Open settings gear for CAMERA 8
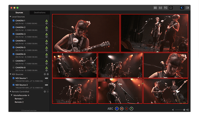Viewport: 199px width, 124px height. [47, 70]
